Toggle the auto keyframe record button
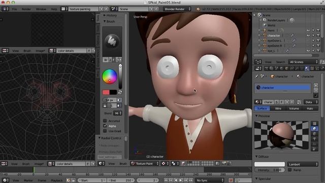 [x=231, y=180]
